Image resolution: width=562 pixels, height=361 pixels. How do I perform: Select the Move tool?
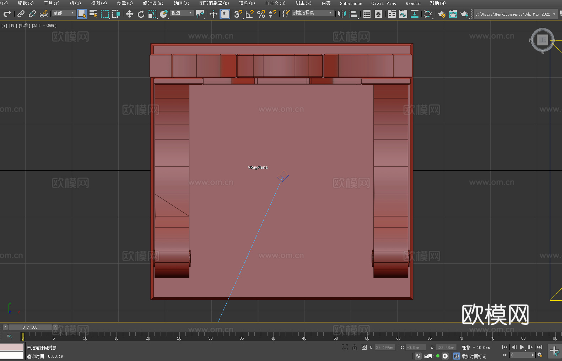click(130, 14)
